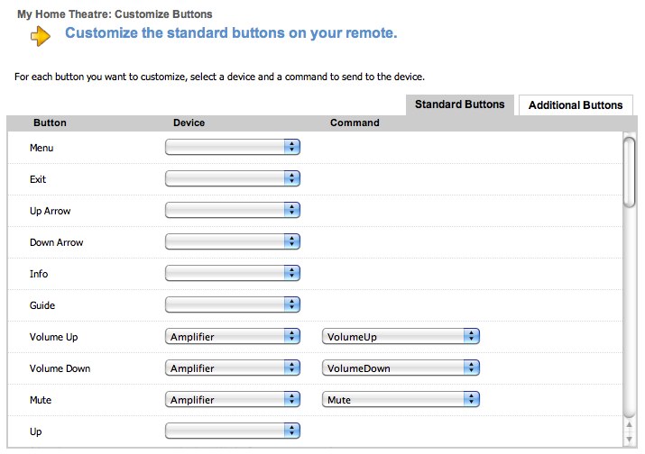Change the Volume Up device from Amplifier
The height and width of the screenshot is (454, 645).
233,336
